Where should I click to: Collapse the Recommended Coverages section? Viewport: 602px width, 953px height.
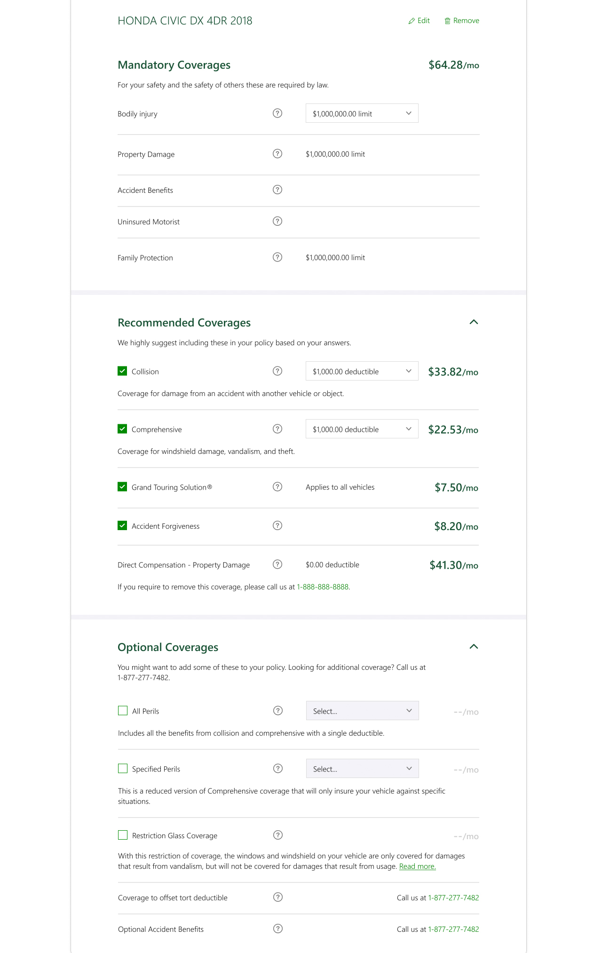click(x=474, y=322)
